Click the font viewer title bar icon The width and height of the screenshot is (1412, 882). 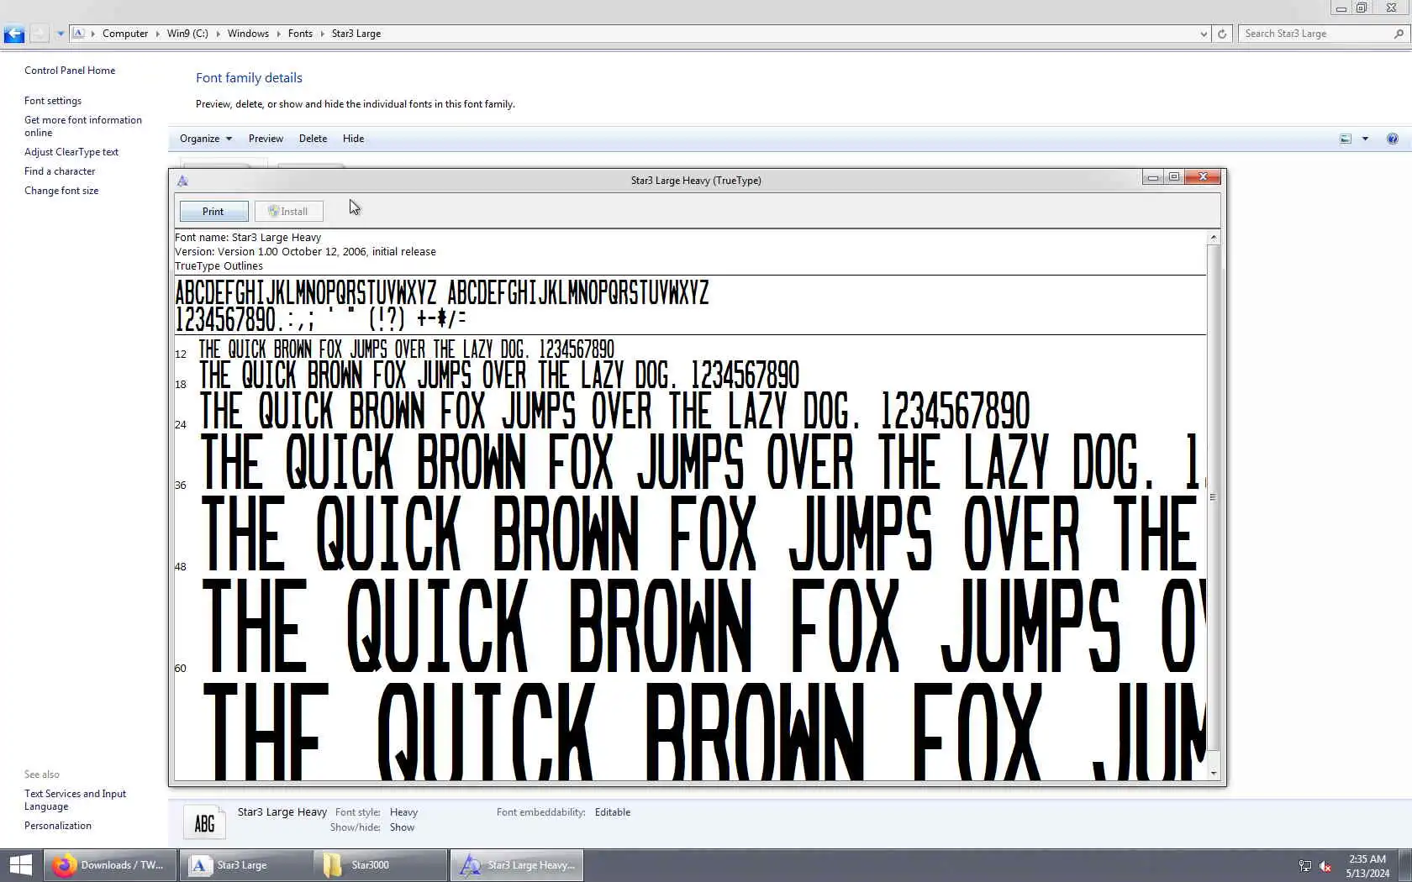182,181
